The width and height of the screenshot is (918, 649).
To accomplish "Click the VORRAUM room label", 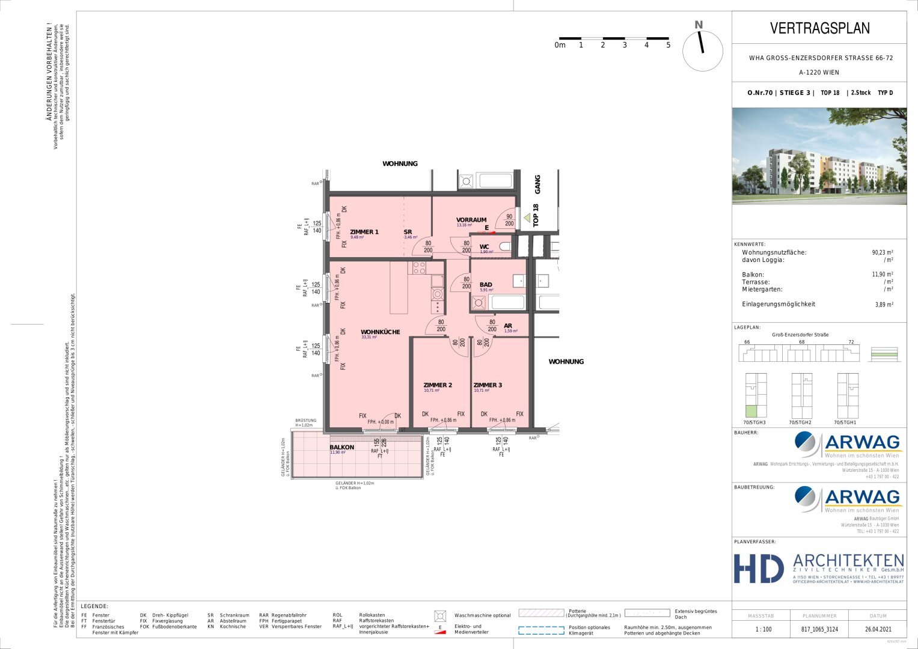I will point(471,220).
